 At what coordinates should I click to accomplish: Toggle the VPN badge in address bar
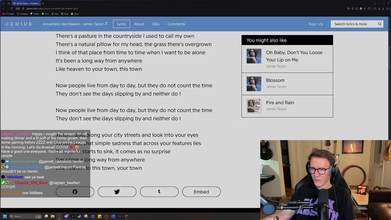[18, 9]
